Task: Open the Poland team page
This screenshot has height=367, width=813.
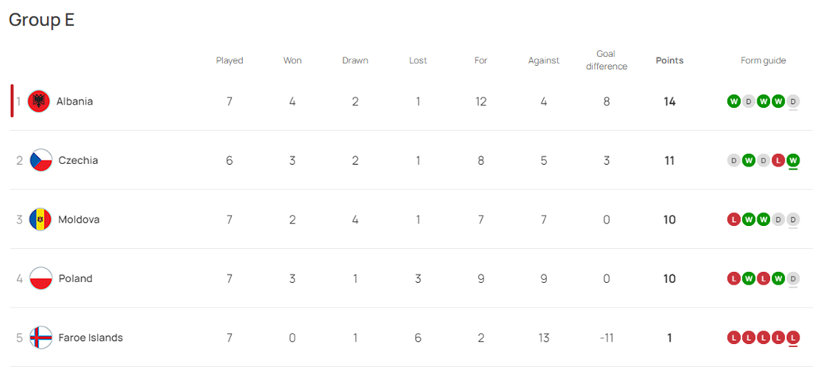Action: [x=75, y=278]
